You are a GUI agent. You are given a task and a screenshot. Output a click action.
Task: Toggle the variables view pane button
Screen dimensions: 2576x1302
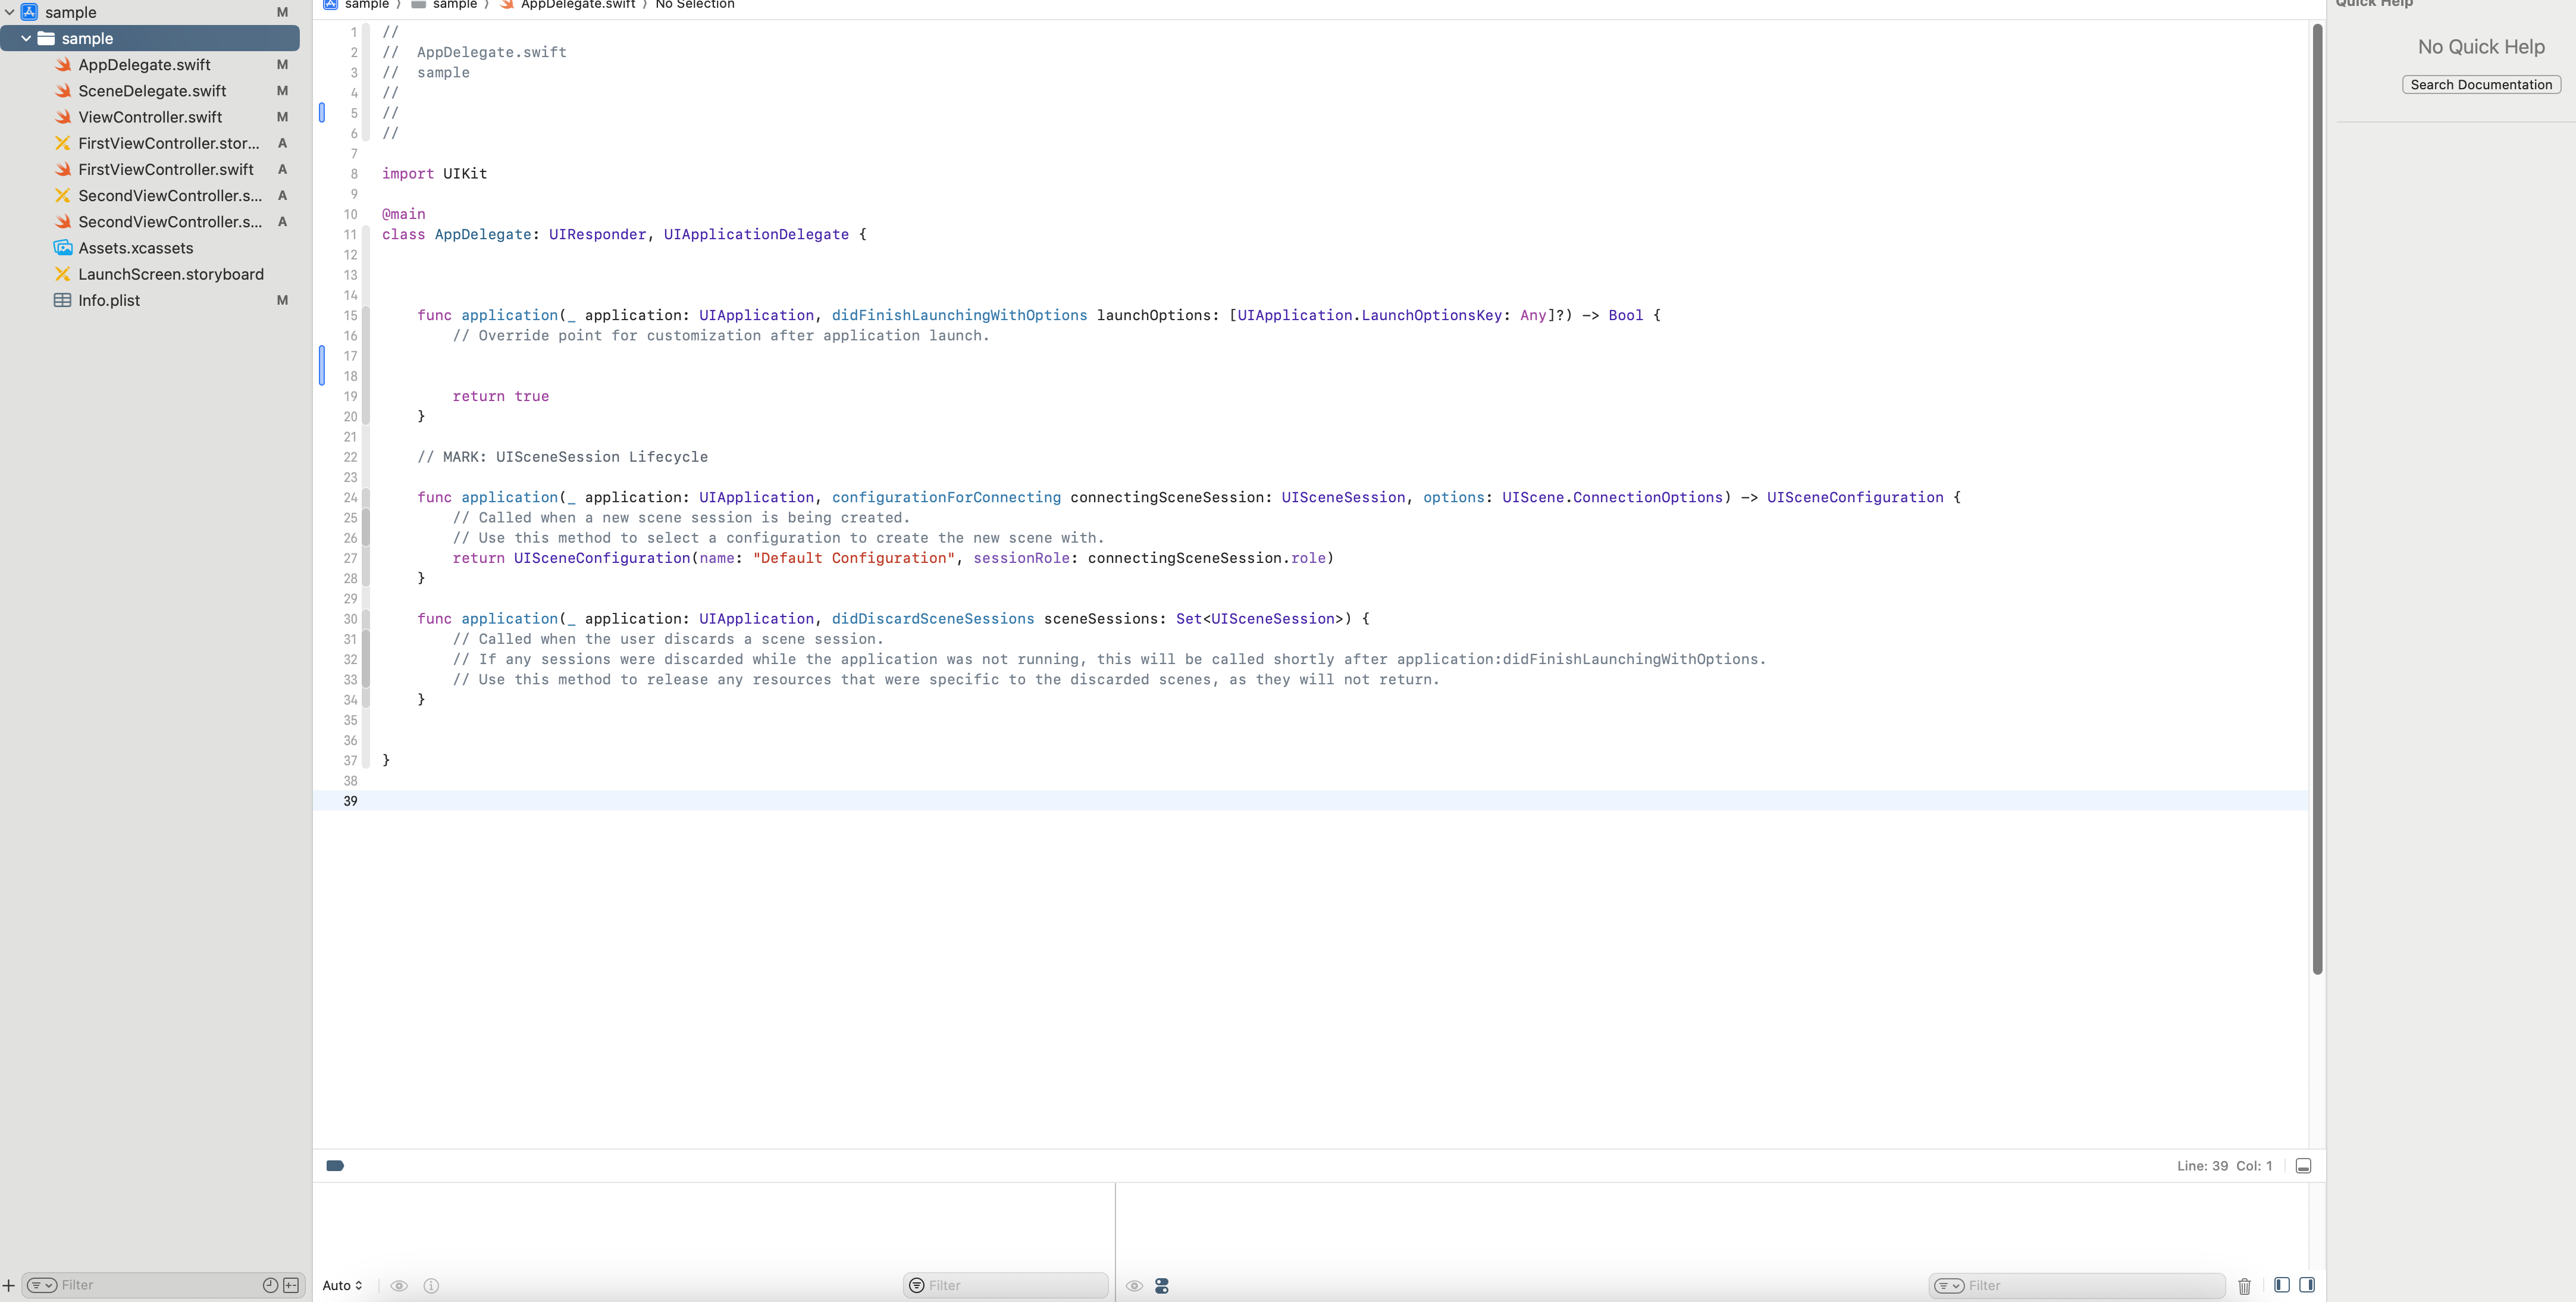(x=2281, y=1285)
